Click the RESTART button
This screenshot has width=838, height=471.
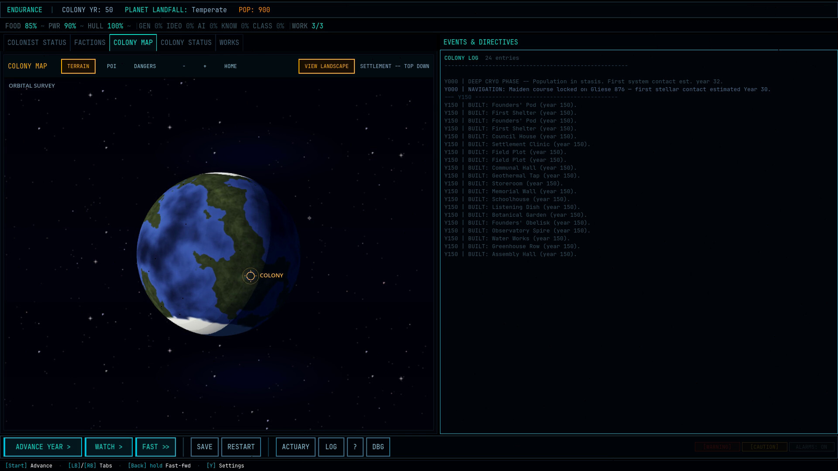point(241,447)
